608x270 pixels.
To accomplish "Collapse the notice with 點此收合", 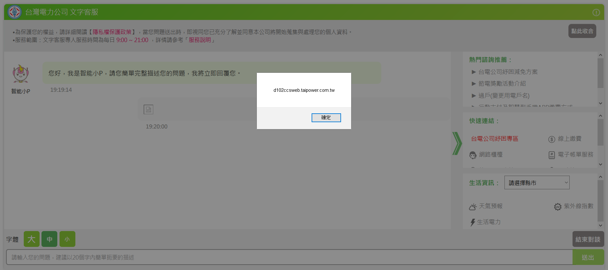I will pos(582,31).
